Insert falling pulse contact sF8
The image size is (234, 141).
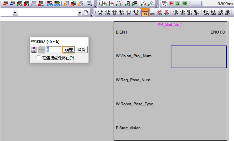tap(183, 13)
